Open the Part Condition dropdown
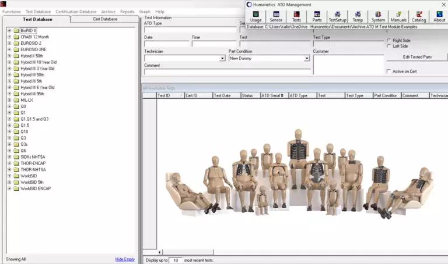 pos(307,58)
